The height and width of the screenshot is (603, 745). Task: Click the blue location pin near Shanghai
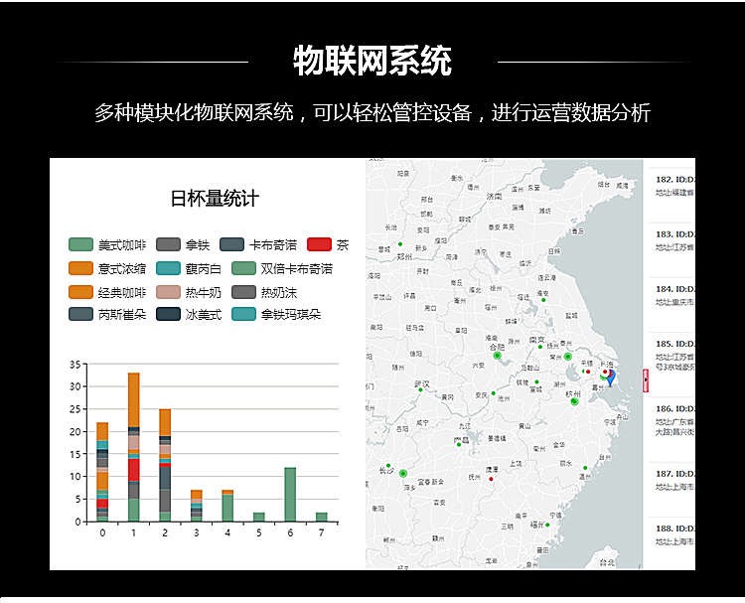611,377
